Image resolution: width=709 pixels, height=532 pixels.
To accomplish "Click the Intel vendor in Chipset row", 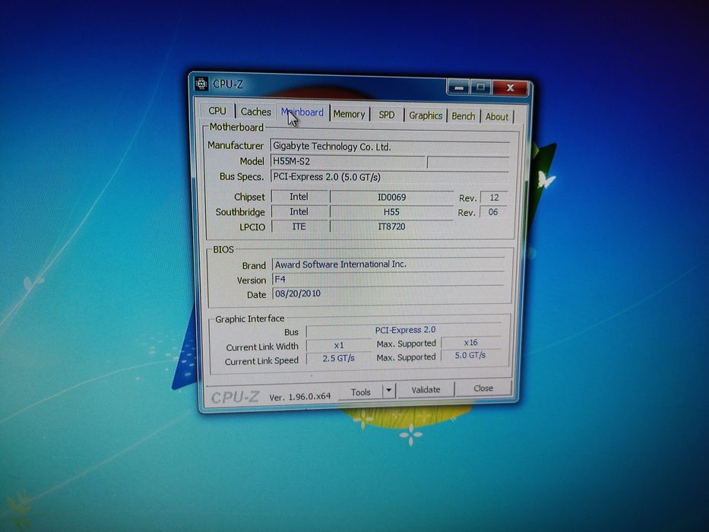I will click(x=299, y=197).
